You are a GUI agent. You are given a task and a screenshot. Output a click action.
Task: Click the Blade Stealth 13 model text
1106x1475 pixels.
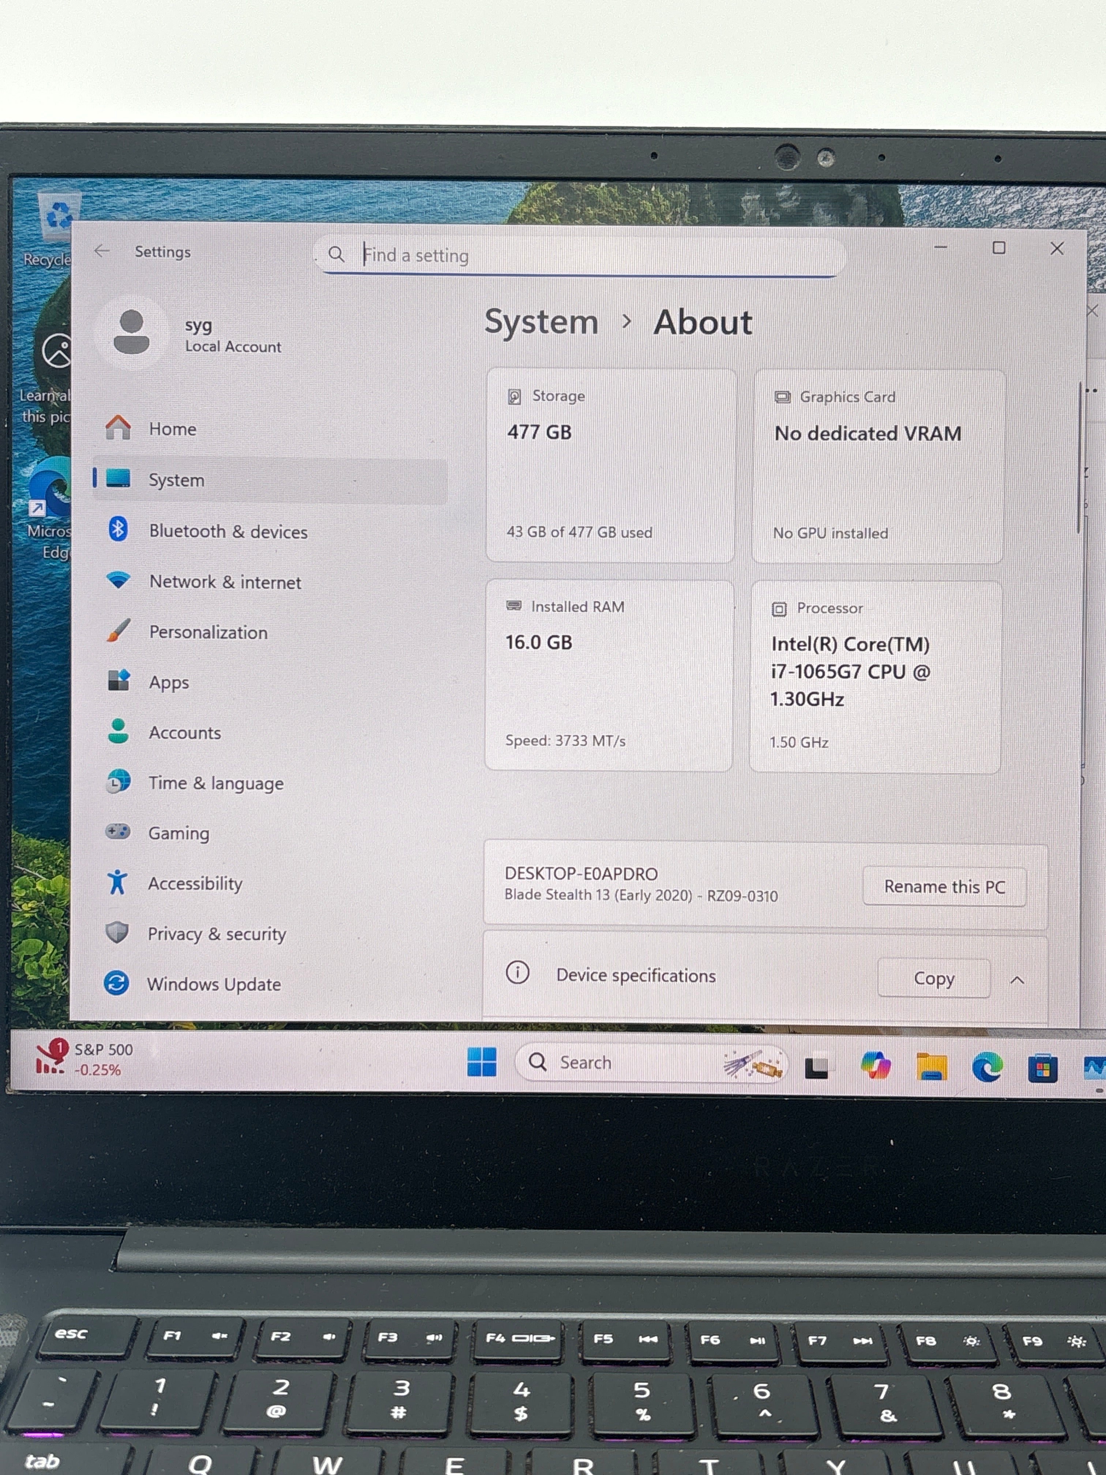pos(641,895)
